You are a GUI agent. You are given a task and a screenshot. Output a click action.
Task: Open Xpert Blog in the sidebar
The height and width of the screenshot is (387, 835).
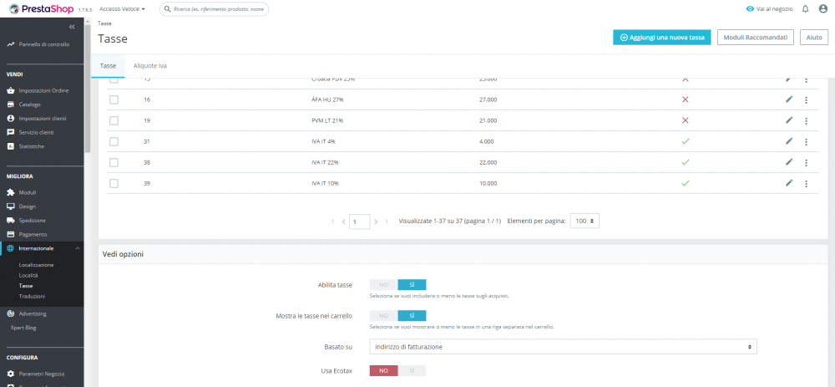coord(23,328)
